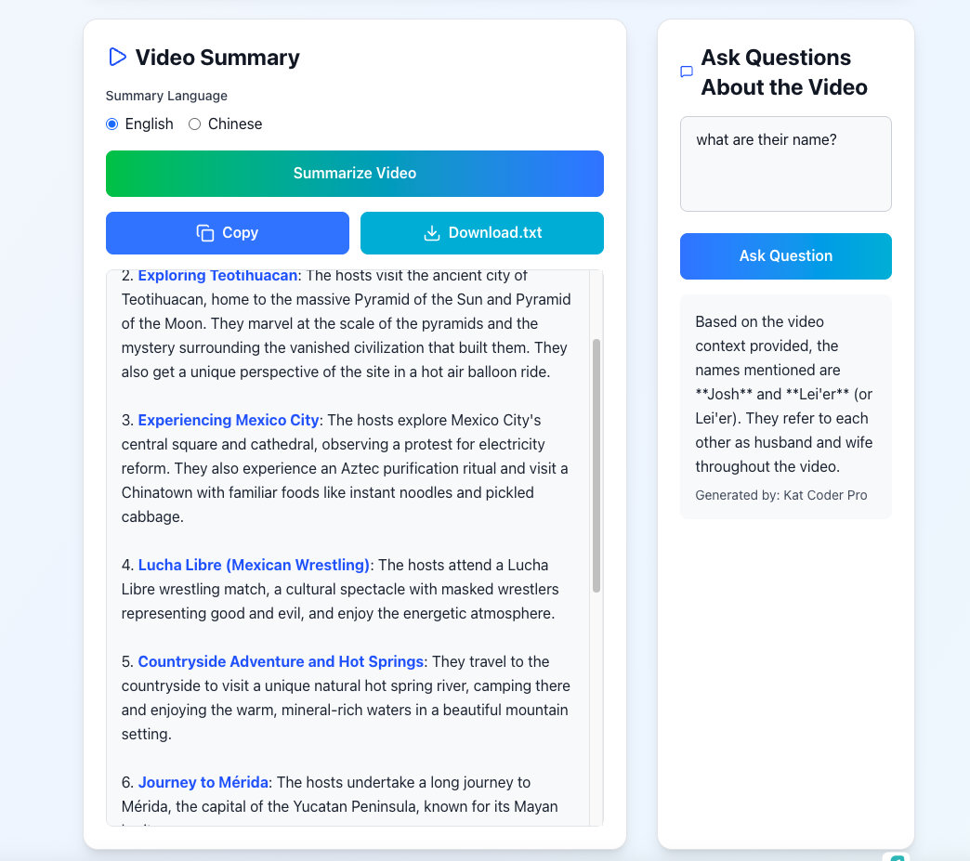Select the English summary language
Screen dimensions: 970x861
point(112,124)
